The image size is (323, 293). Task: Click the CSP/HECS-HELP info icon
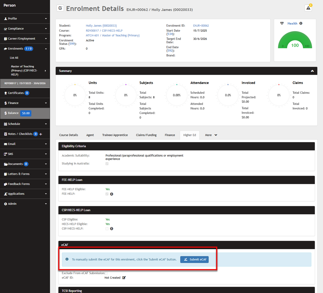pos(112,229)
